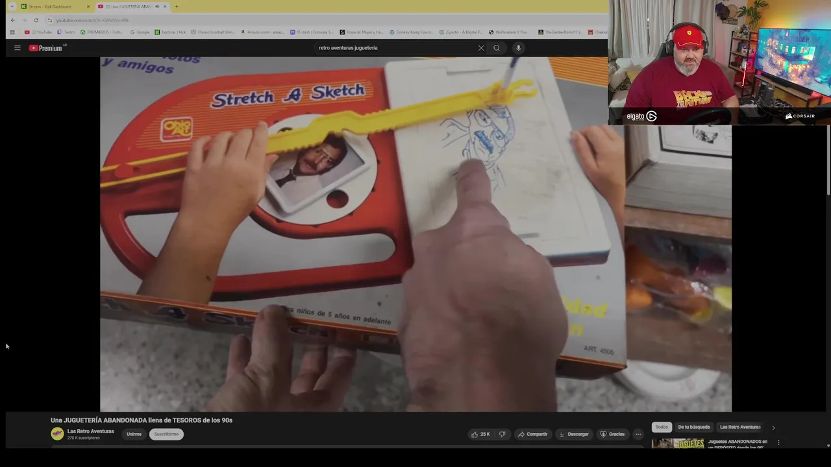Open the Google bookmark
Screen dimensions: 831x467
(x=140, y=32)
